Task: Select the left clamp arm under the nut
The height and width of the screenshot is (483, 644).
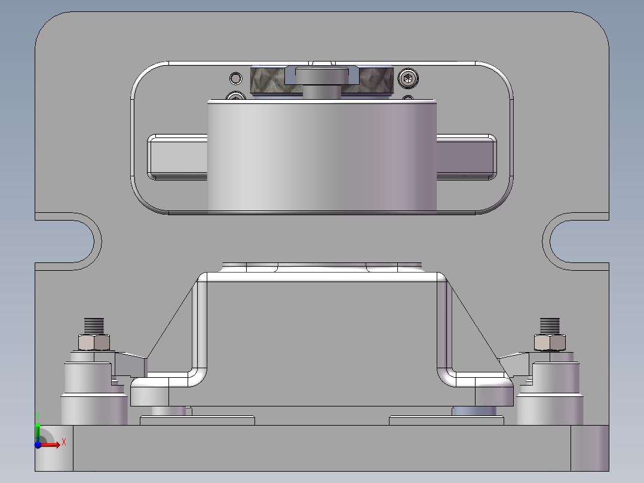Action: point(131,364)
